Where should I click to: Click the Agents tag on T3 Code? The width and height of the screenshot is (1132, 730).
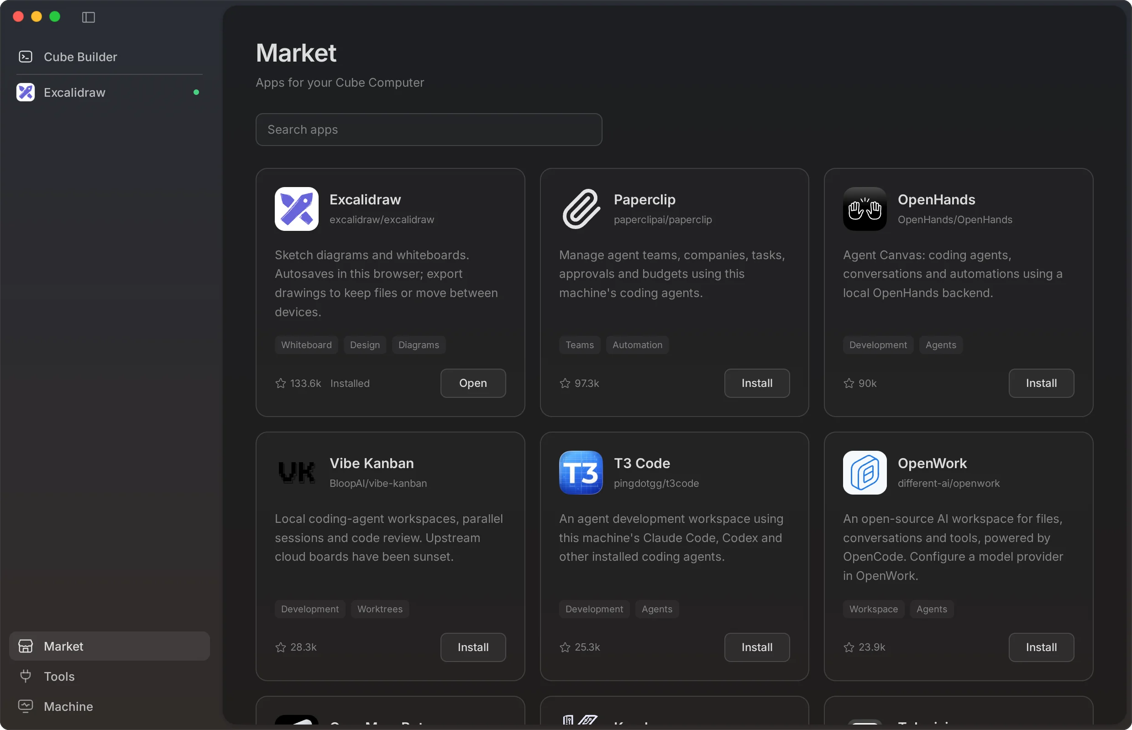[x=657, y=609]
